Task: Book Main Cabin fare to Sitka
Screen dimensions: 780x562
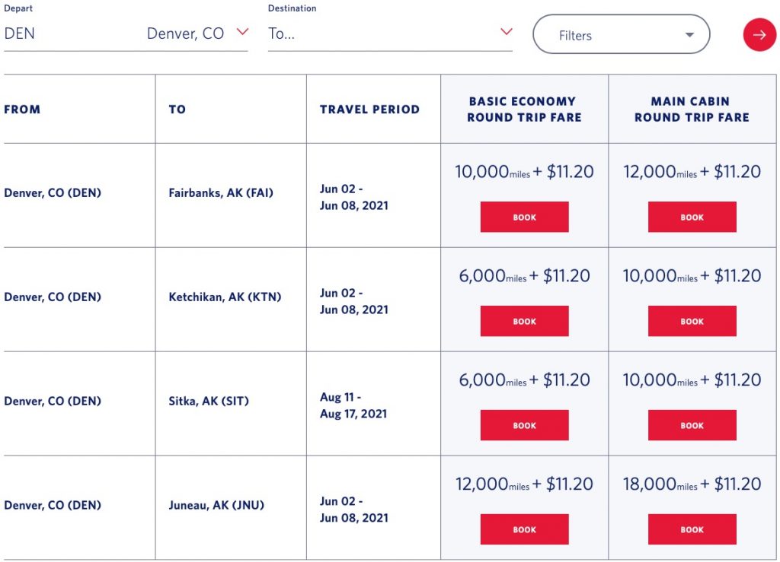Action: point(692,425)
